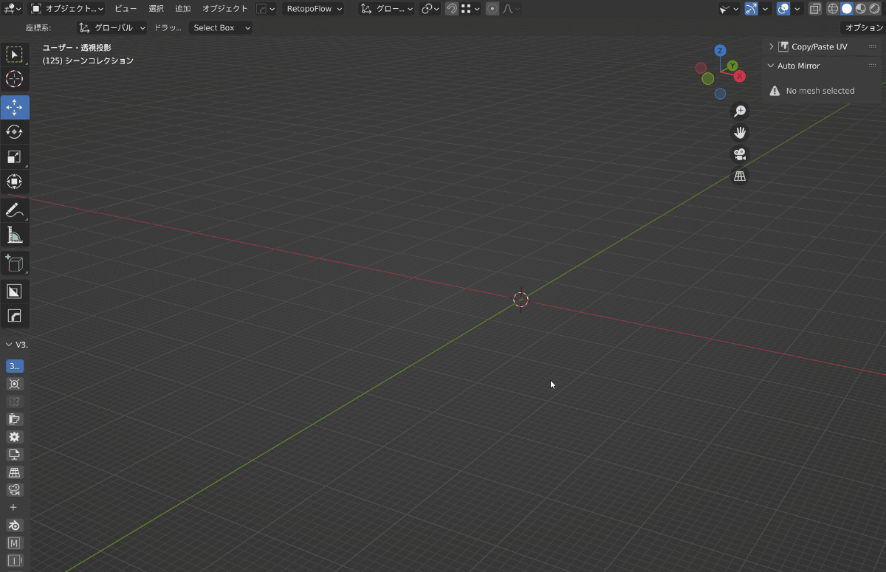886x572 pixels.
Task: Click the blue Z axis gizmo ball
Action: point(720,51)
